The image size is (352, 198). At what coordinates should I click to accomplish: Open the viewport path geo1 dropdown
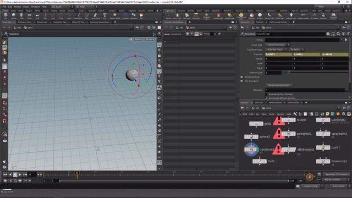point(131,28)
